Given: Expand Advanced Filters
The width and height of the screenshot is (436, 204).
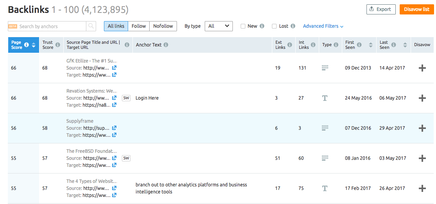Looking at the screenshot, I should (323, 26).
